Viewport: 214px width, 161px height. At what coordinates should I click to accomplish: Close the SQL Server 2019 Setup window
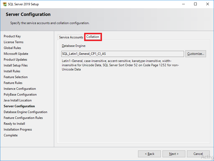click(x=208, y=4)
